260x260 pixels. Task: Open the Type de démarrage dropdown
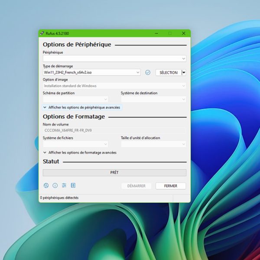pyautogui.click(x=92, y=72)
